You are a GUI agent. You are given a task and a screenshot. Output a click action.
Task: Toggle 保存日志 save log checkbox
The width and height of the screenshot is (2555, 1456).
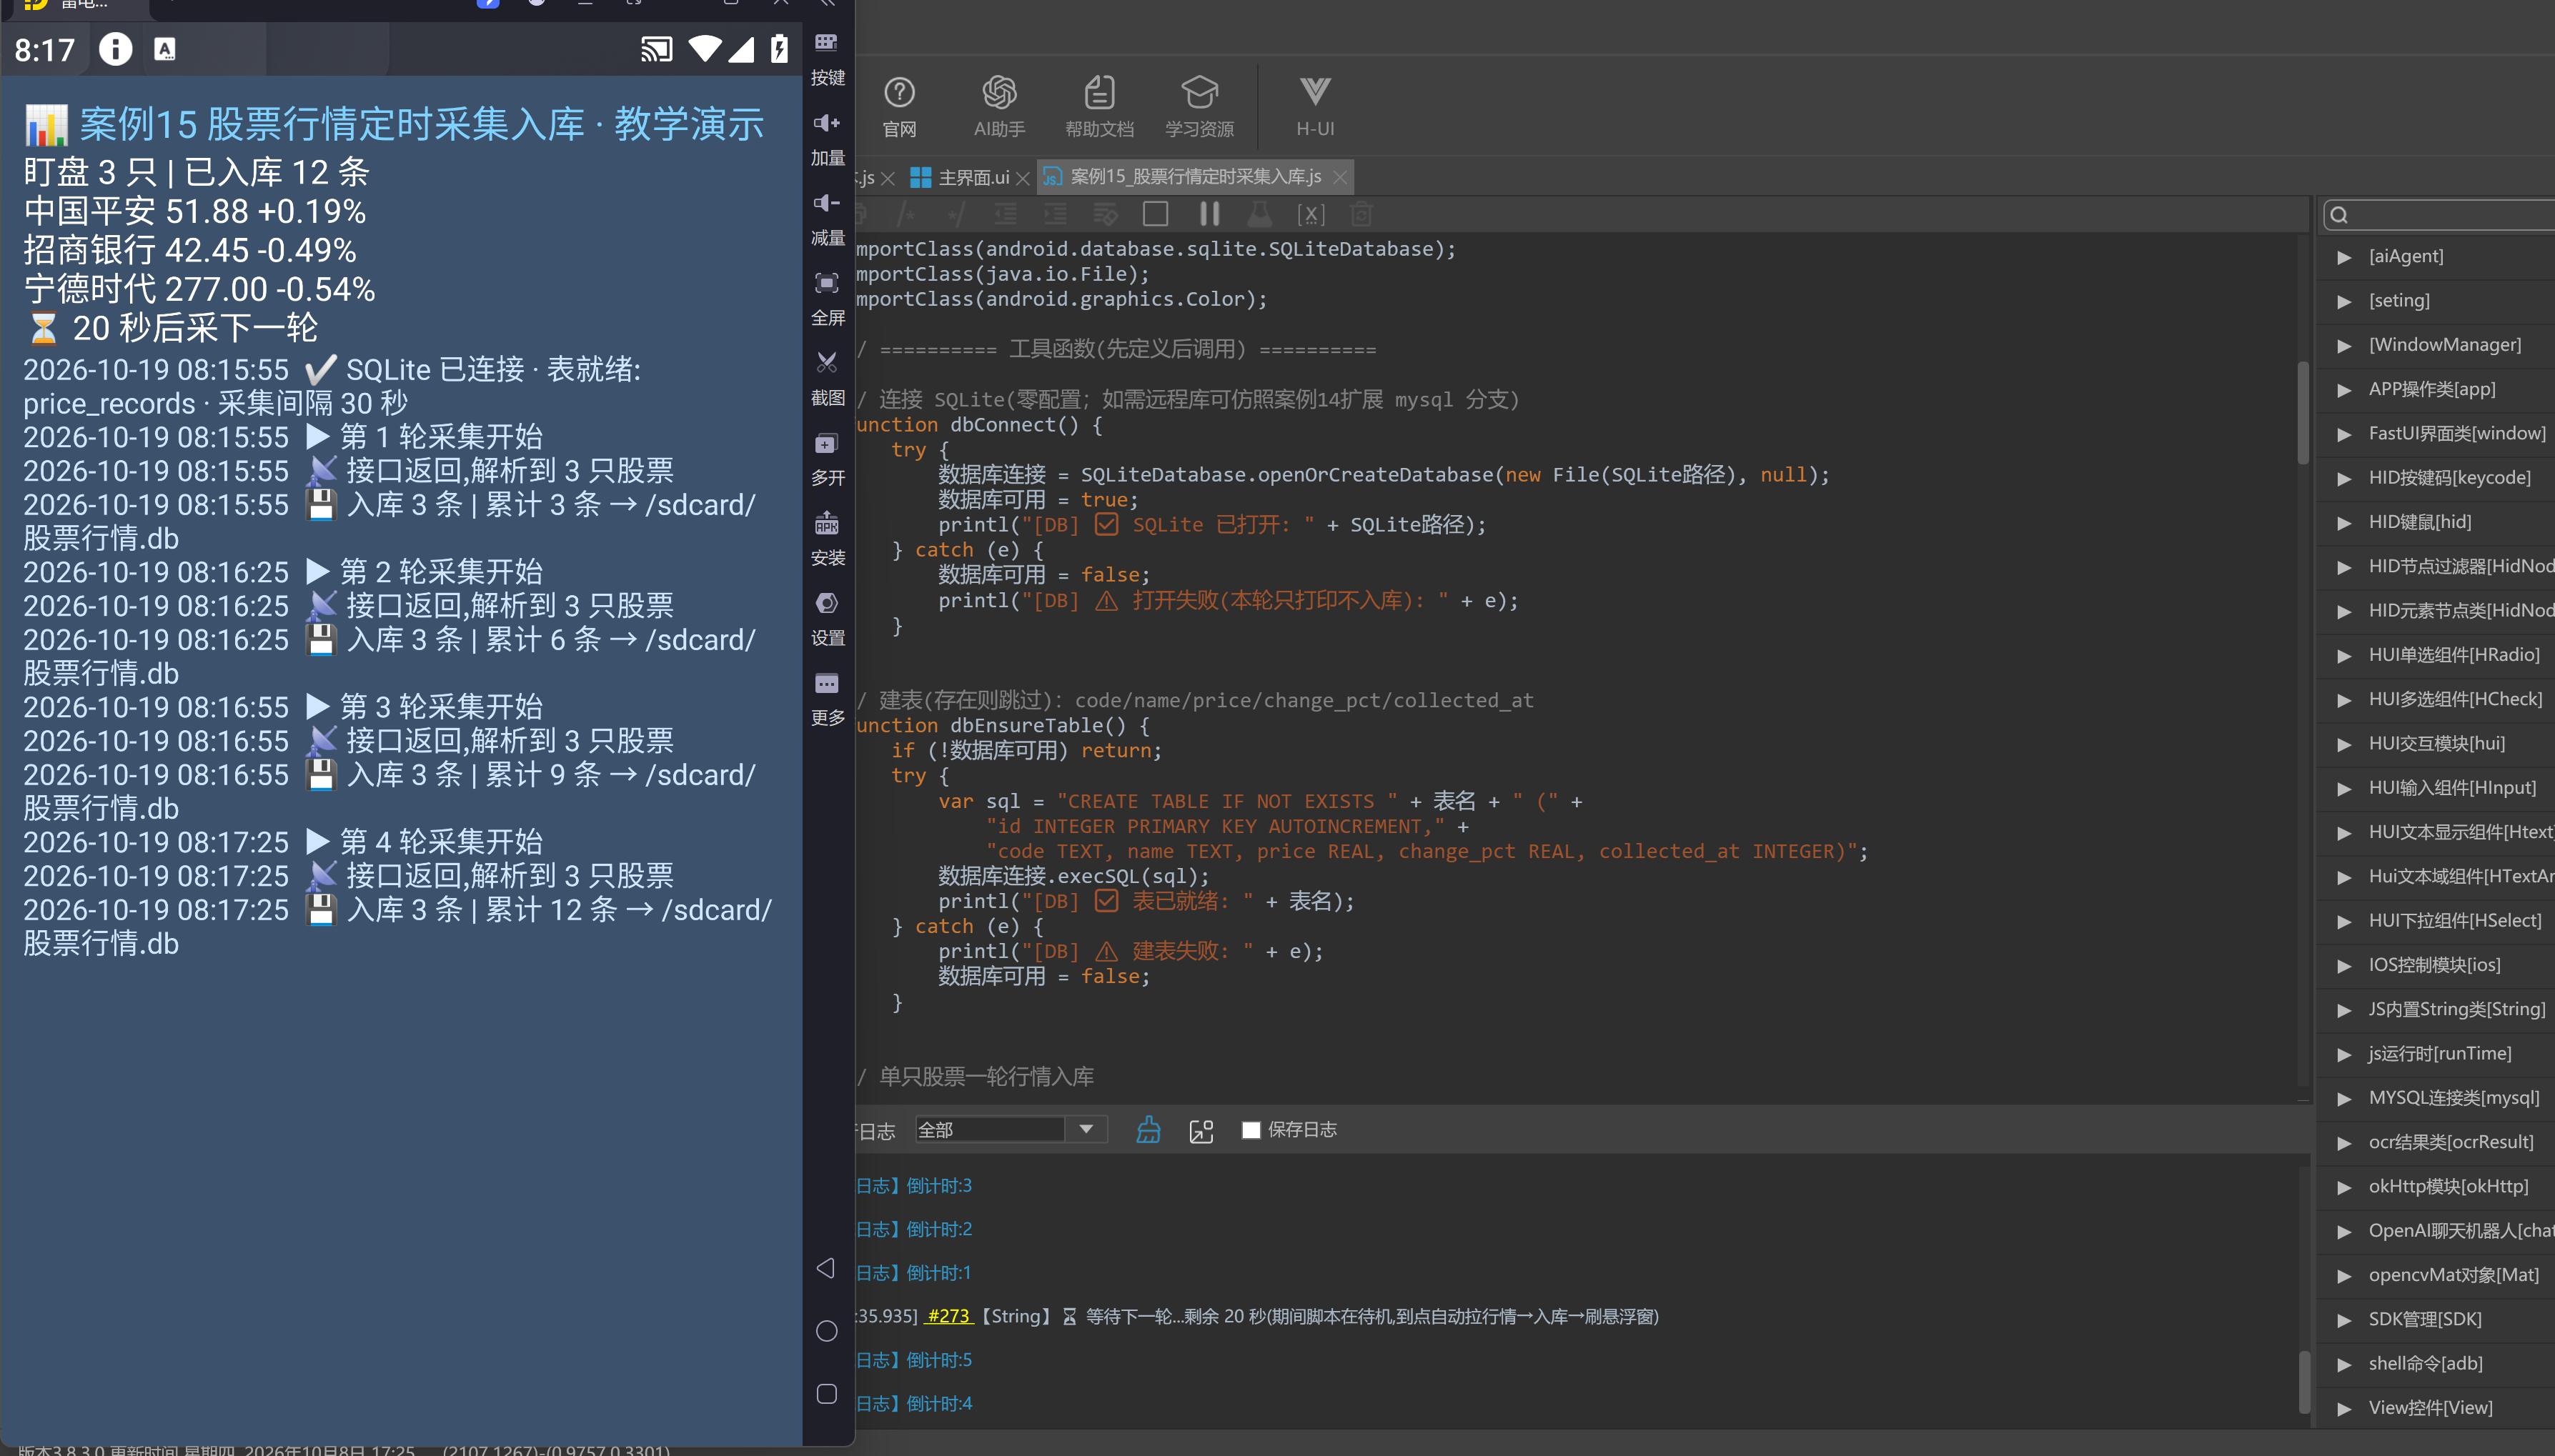tap(1251, 1129)
